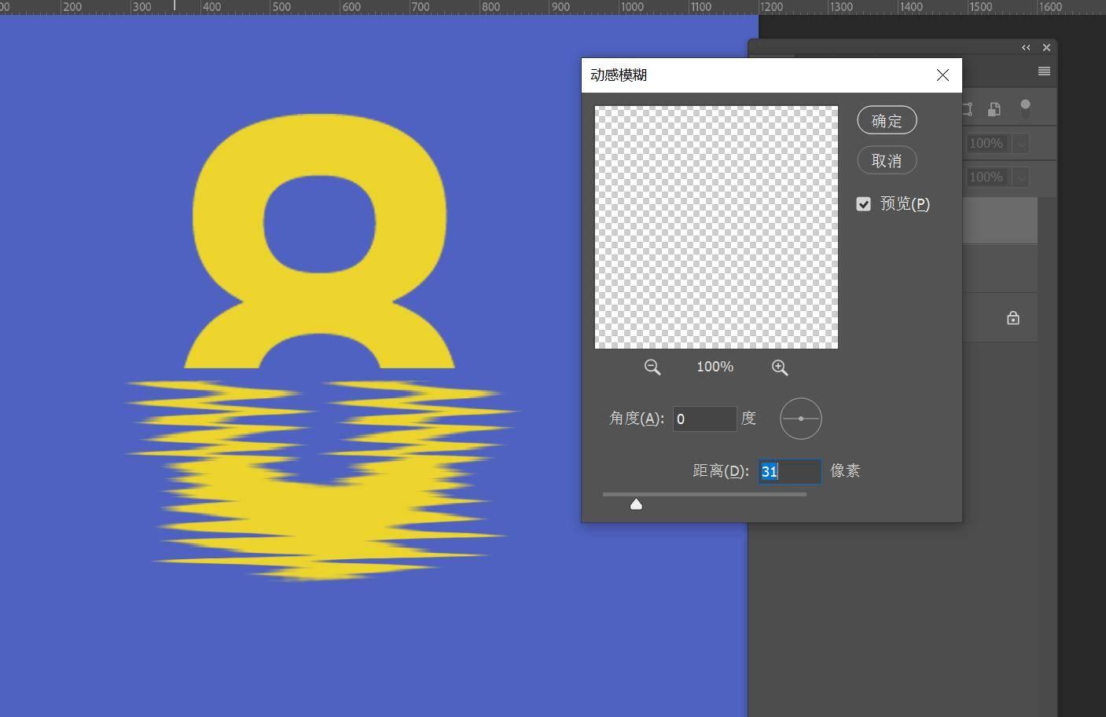1106x717 pixels.
Task: Select the highlighted layer row
Action: [x=1000, y=221]
